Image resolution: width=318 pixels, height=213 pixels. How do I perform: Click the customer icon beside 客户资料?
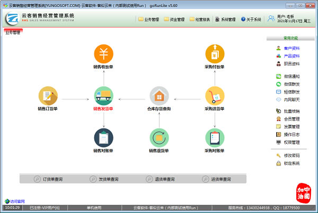pyautogui.click(x=279, y=48)
